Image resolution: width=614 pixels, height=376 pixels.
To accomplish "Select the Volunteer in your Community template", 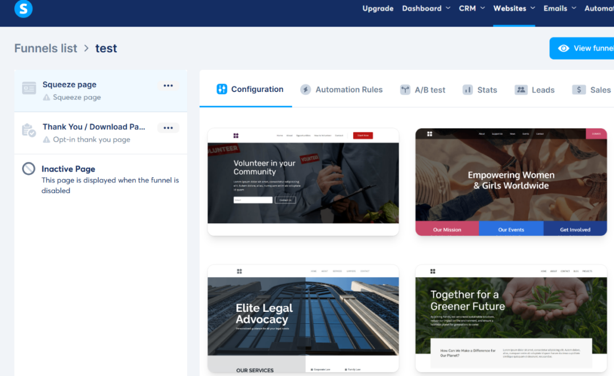I will tap(303, 181).
